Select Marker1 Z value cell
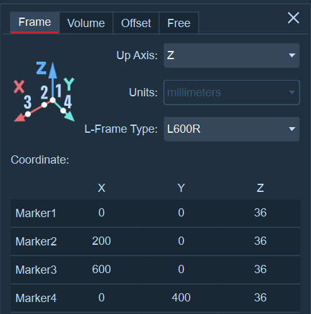The width and height of the screenshot is (311, 314). 260,213
